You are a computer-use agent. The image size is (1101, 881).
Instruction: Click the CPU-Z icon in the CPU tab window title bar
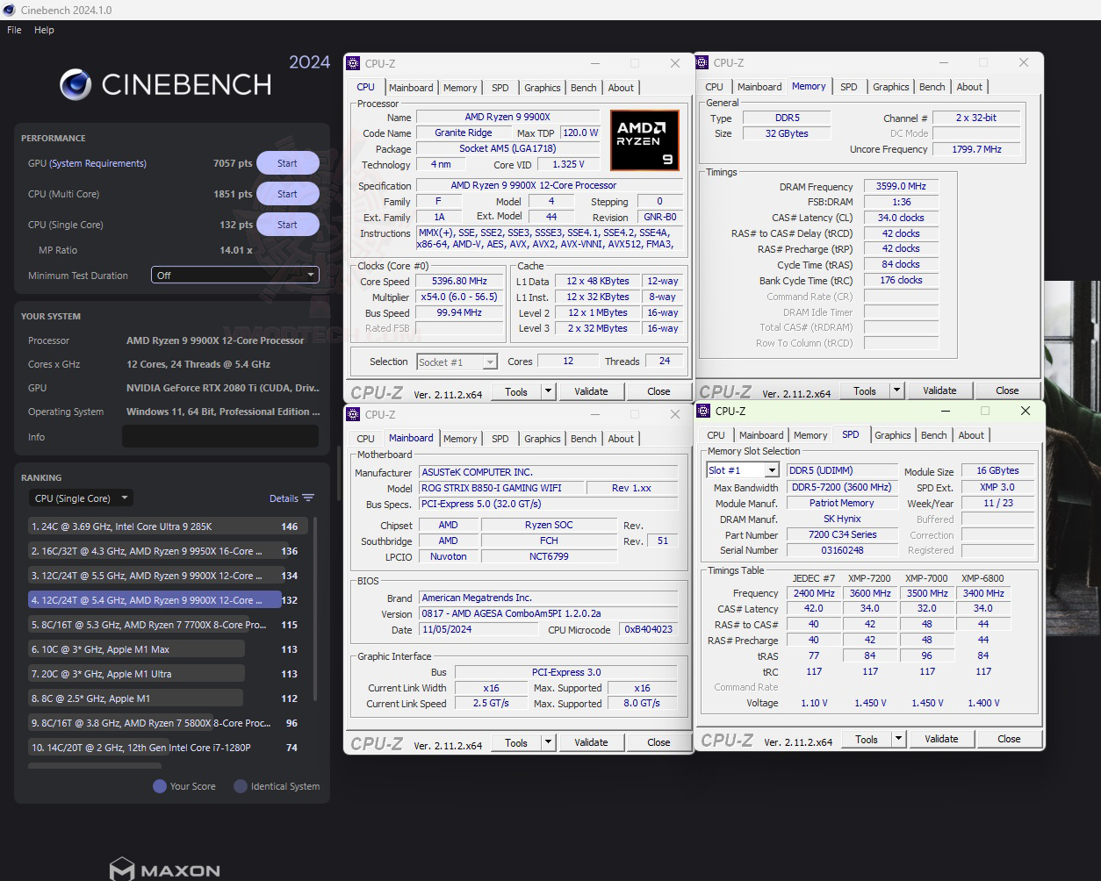point(353,63)
